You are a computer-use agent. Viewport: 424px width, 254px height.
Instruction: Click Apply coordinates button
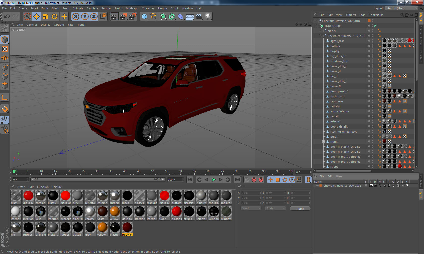pos(300,209)
